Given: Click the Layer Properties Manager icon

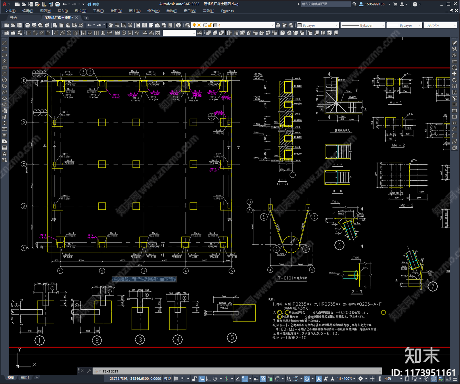Looking at the screenshot, I should coord(187,25).
